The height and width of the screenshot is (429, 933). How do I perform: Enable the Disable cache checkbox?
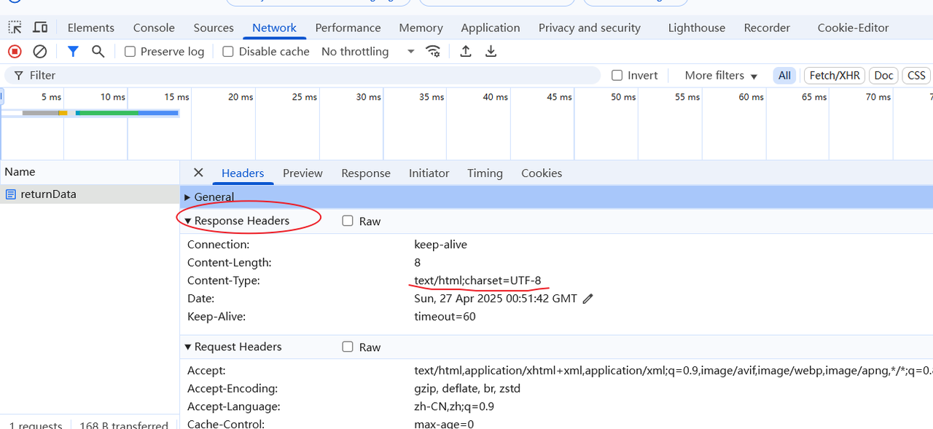pyautogui.click(x=228, y=52)
